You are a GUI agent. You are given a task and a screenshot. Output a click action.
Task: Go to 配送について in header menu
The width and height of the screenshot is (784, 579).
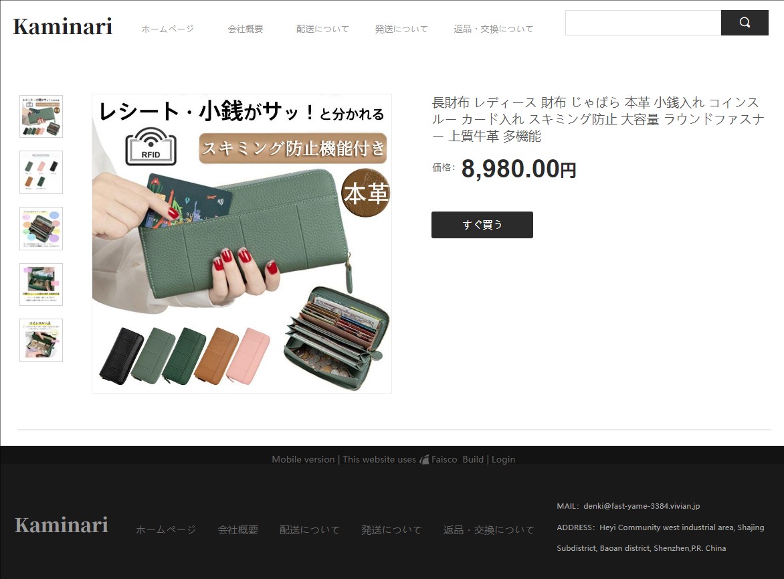tap(322, 29)
